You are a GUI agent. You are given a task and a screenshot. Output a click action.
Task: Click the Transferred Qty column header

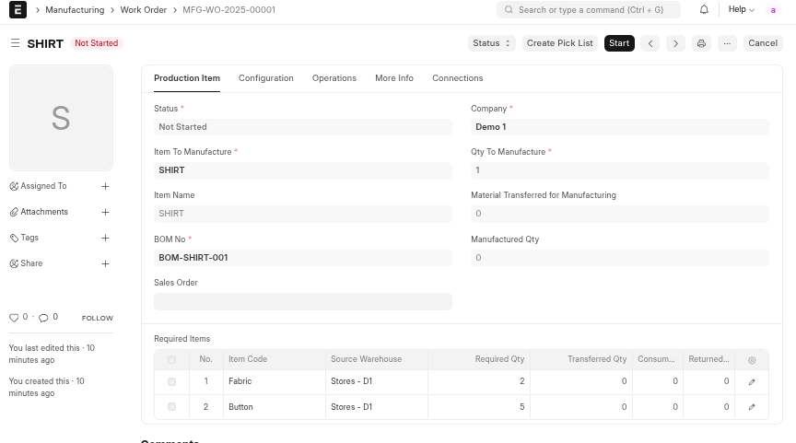[x=581, y=359]
